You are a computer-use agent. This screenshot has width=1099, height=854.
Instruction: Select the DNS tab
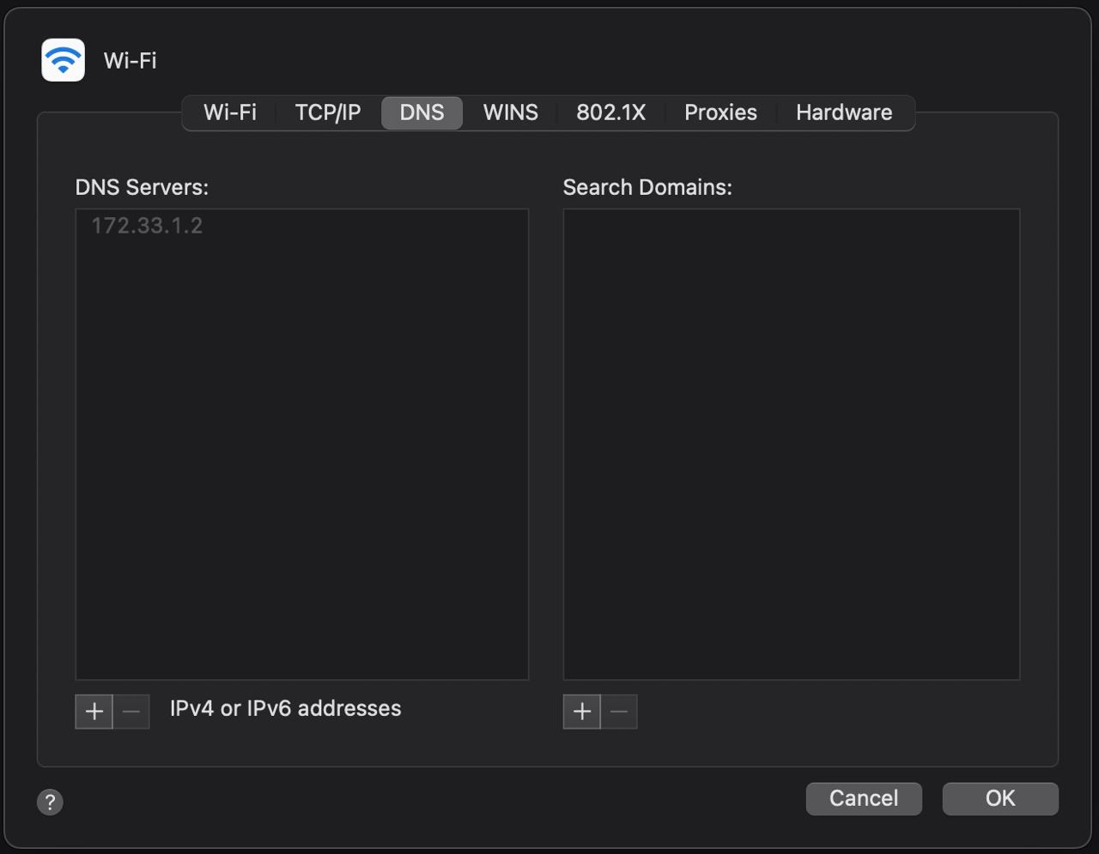click(x=422, y=112)
